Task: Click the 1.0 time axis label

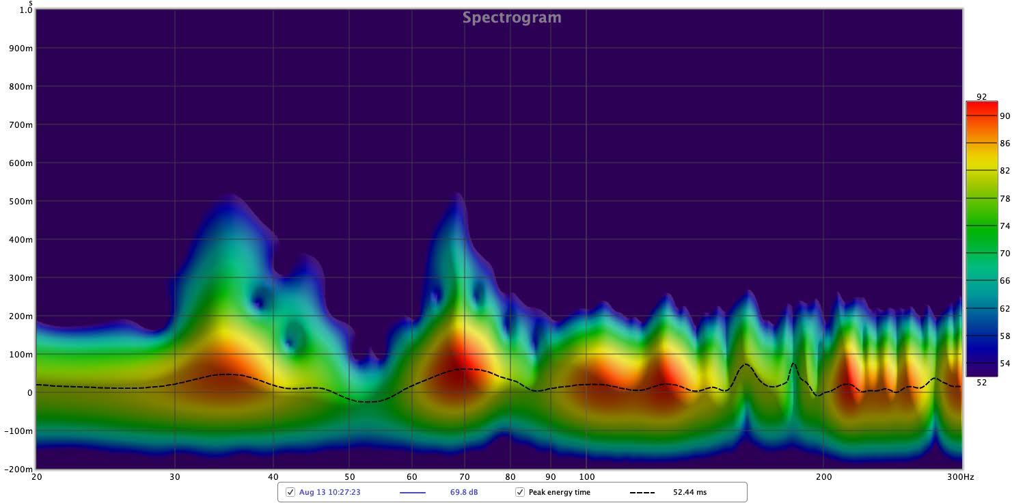Action: pyautogui.click(x=26, y=10)
